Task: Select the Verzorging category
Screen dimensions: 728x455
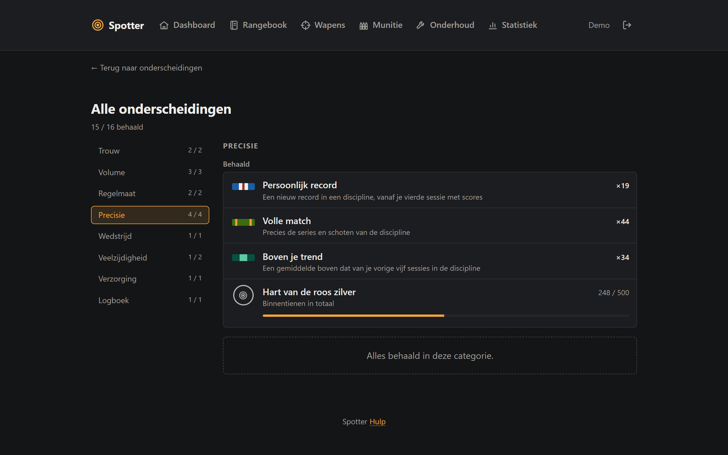Action: [150, 279]
